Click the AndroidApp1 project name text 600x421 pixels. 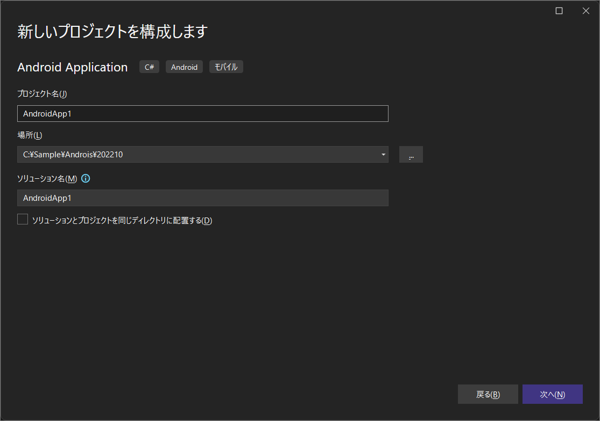[42, 113]
